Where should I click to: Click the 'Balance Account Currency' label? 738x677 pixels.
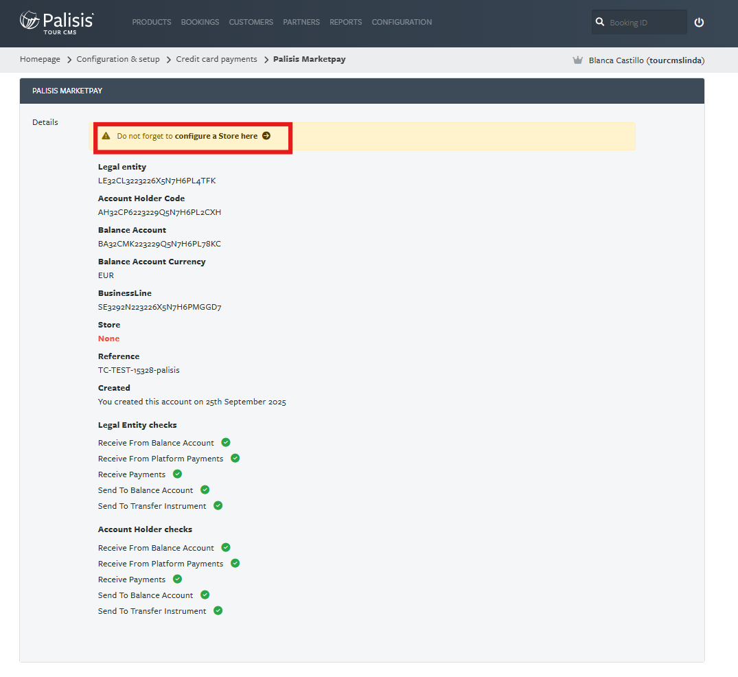click(x=152, y=262)
